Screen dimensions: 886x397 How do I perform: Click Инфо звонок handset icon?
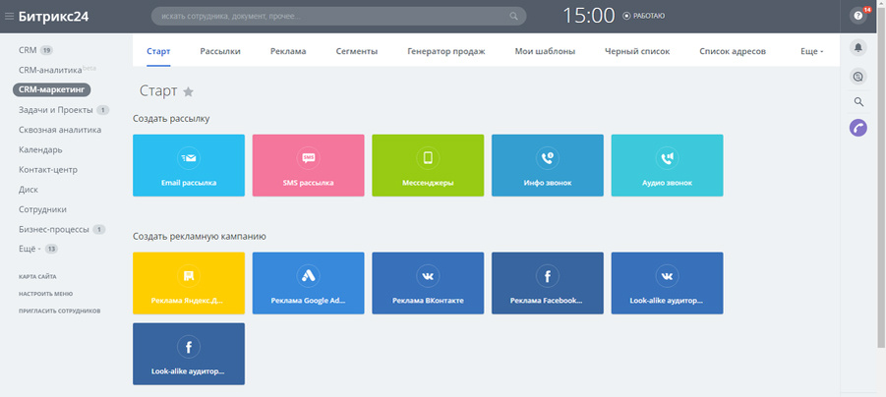coord(548,158)
